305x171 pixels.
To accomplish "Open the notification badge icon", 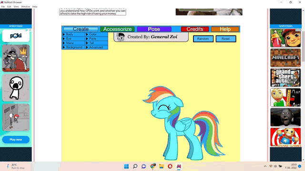I will click(x=300, y=166).
